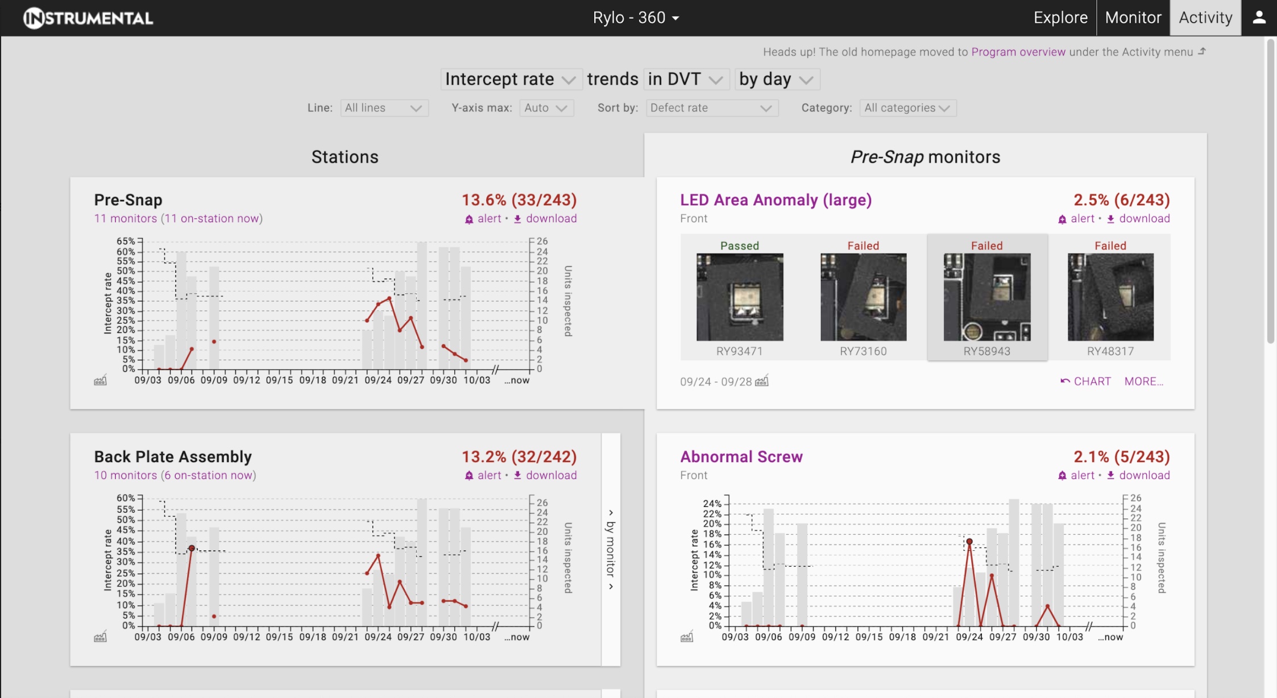Select failed unit RY58943 thumbnail

[x=986, y=297]
